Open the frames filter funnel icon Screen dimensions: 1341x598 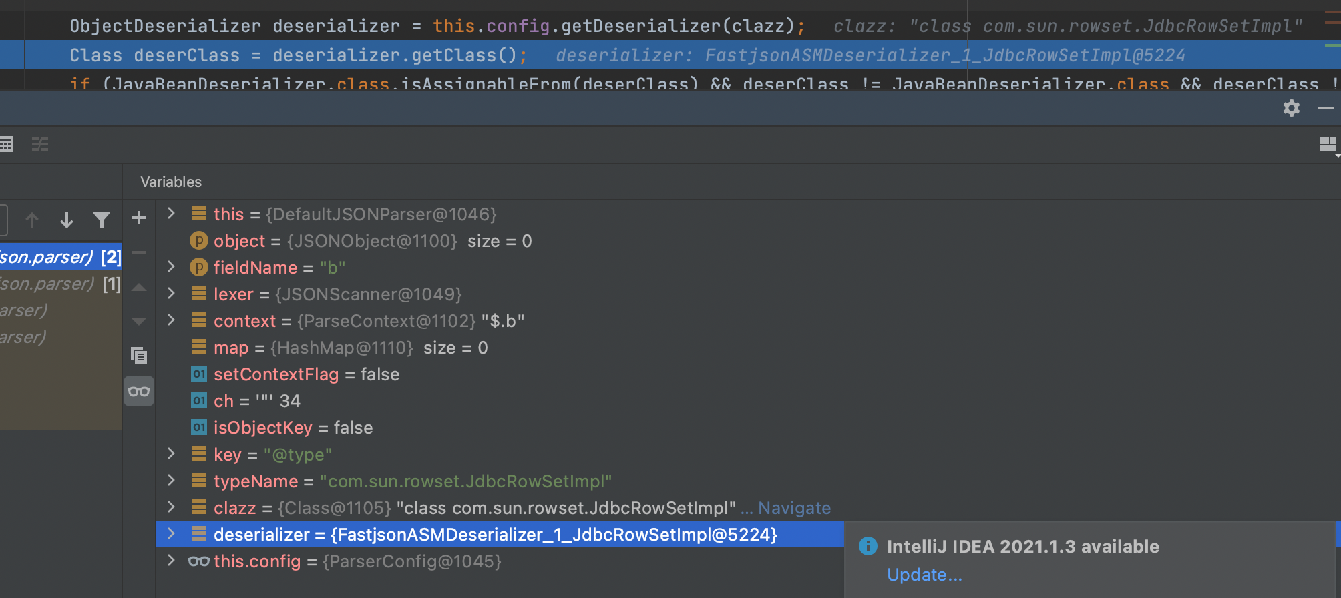pos(102,220)
